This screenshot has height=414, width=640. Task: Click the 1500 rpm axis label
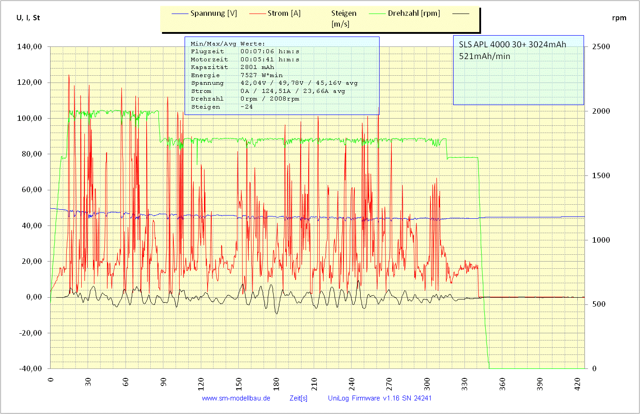coord(601,175)
